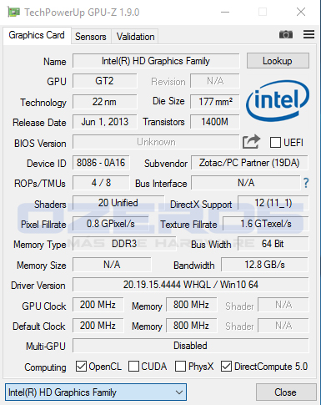Click the GPU-Z app icon in title bar

tap(13, 13)
